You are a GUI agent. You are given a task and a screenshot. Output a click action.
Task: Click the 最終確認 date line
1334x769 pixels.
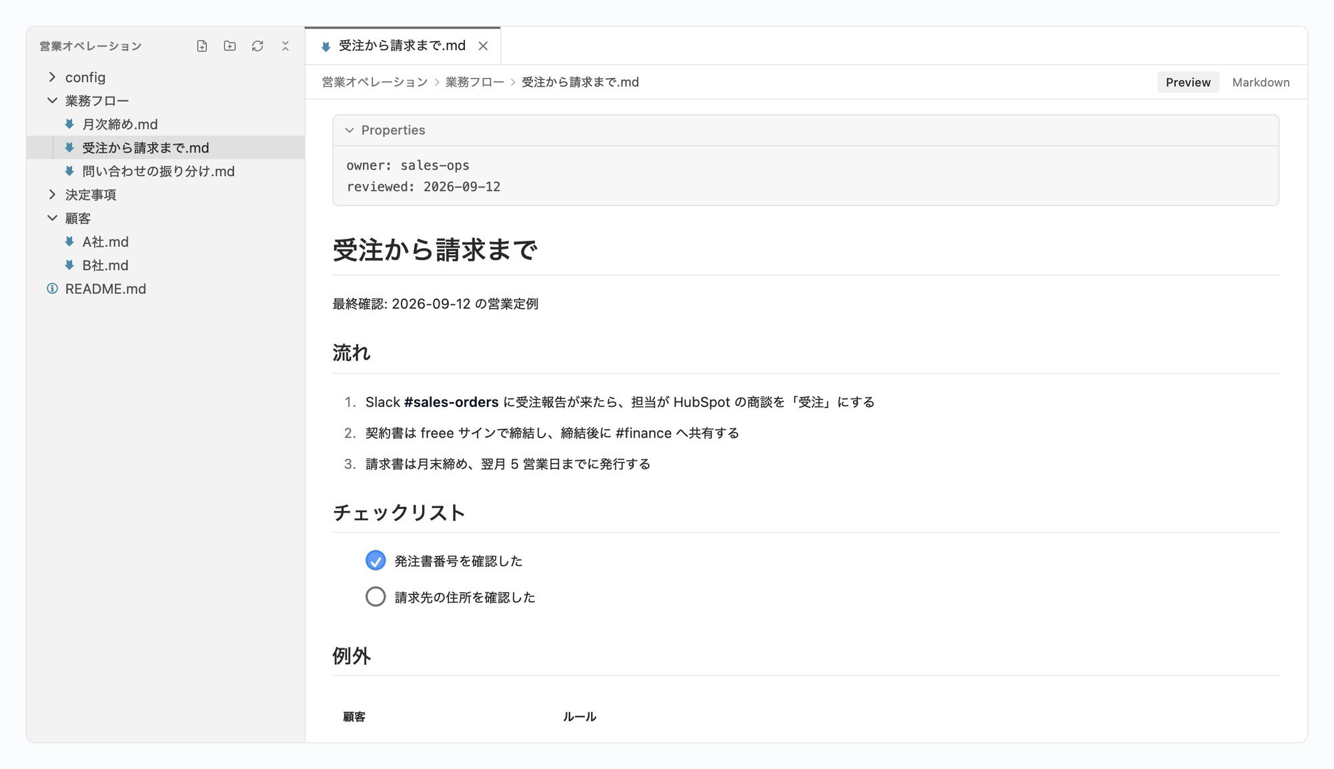coord(436,304)
